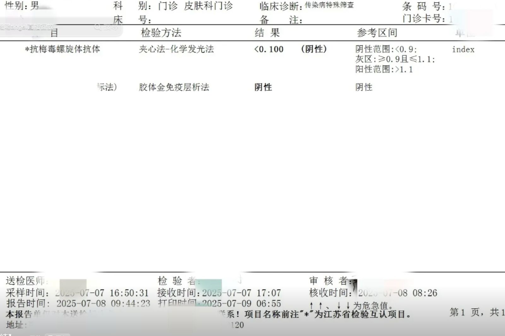Image resolution: width=505 pixels, height=336 pixels.
Task: Click the 夹心法-化学发光法 method cell
Action: (176, 49)
